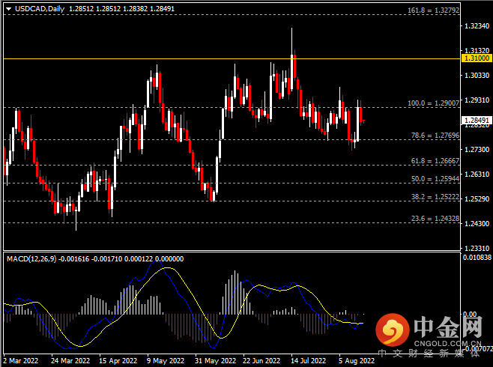The width and height of the screenshot is (493, 367).
Task: Click the 14 Jul 2022 date label
Action: [x=309, y=361]
